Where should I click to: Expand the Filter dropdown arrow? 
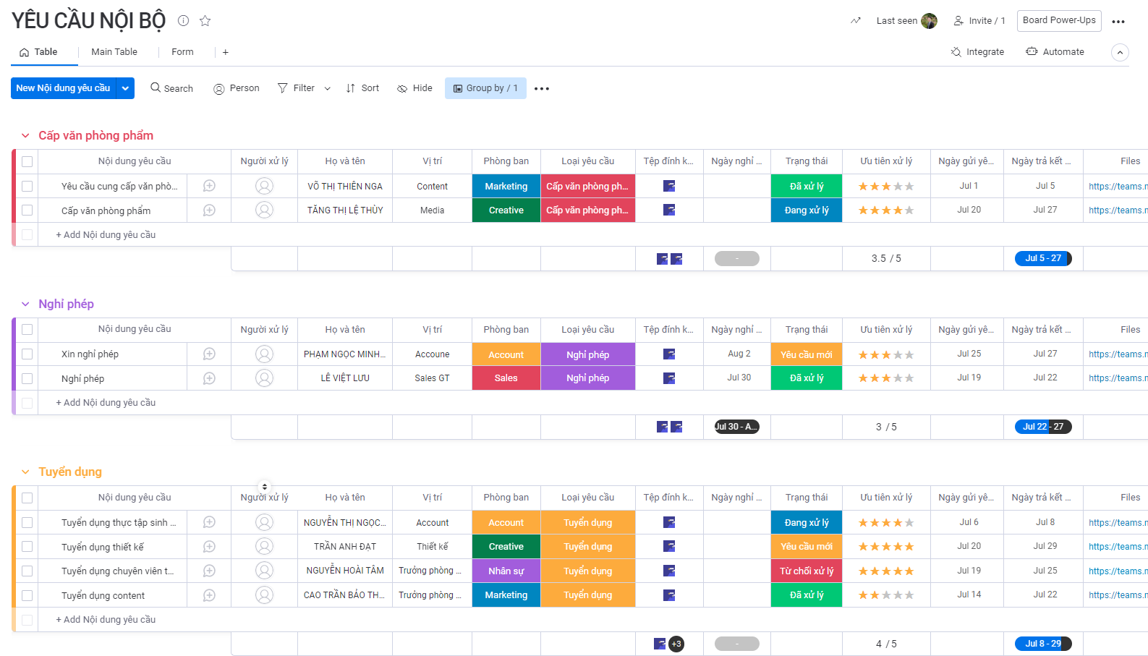click(328, 89)
